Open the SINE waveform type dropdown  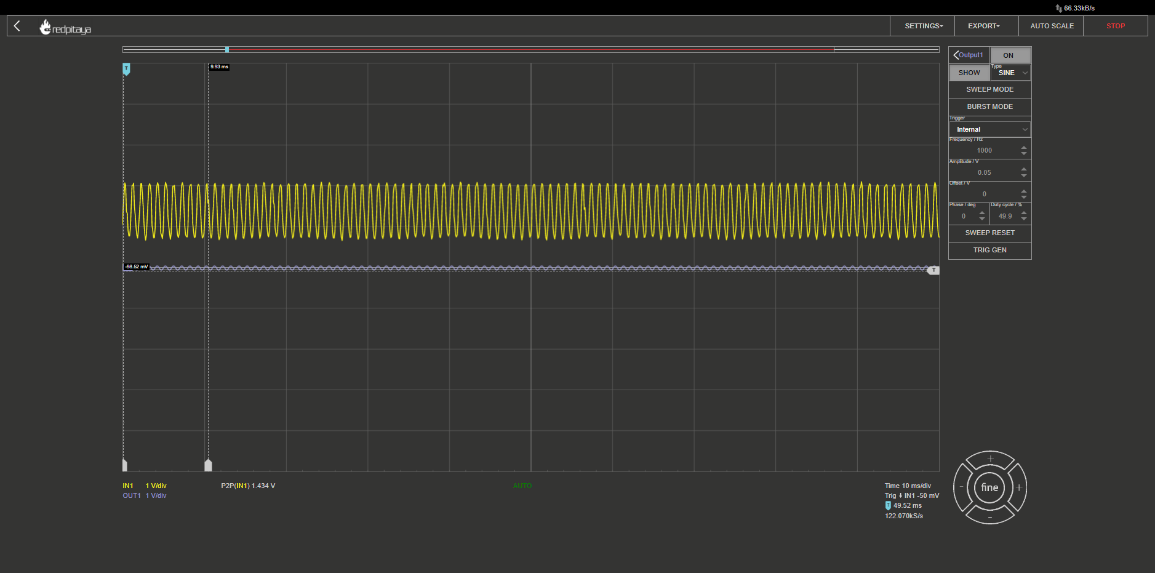tap(1011, 73)
